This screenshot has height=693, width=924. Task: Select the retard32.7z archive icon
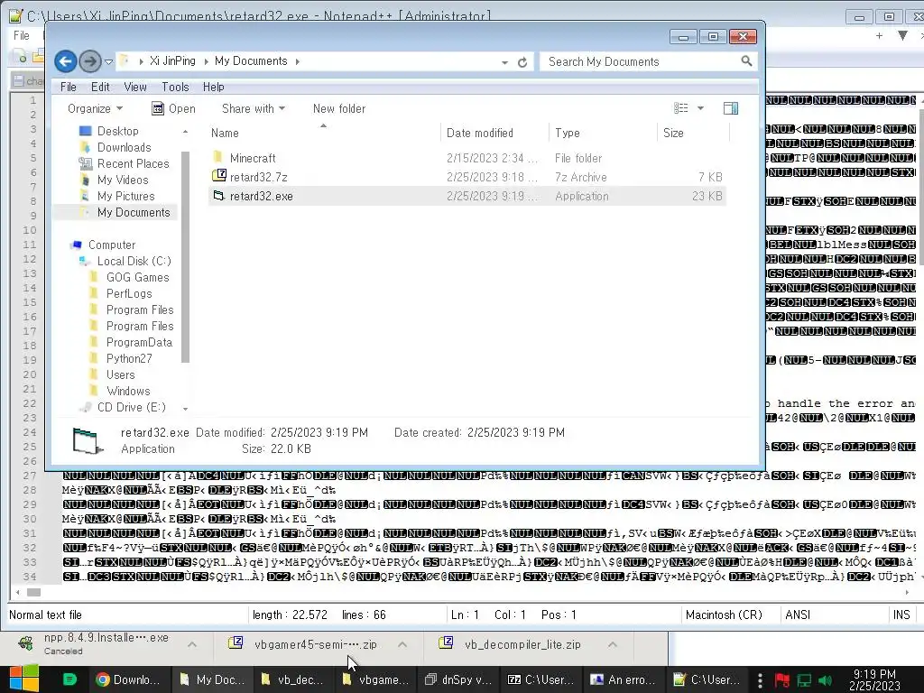pos(219,176)
